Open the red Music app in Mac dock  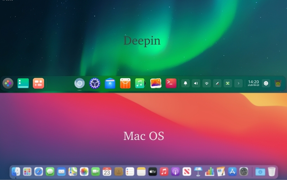tap(164, 172)
